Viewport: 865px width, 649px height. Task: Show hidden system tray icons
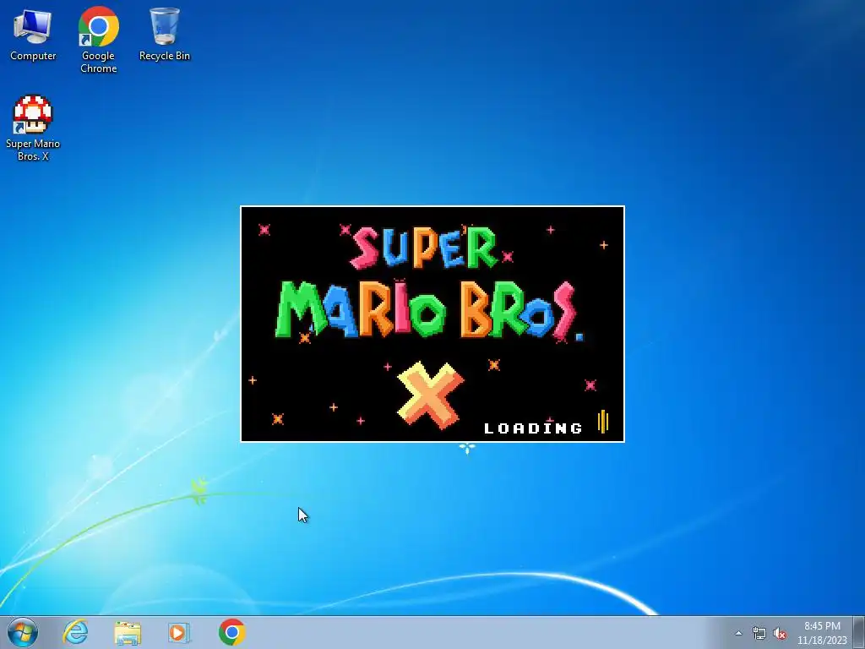click(738, 633)
